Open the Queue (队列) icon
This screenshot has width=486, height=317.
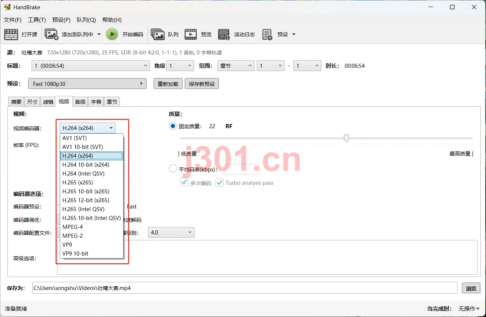(x=158, y=34)
